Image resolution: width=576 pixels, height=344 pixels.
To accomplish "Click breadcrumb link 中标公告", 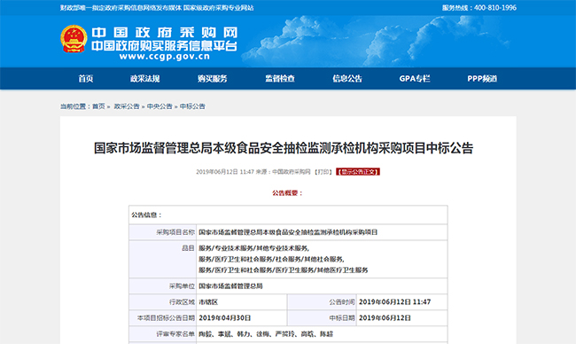I will tap(192, 106).
